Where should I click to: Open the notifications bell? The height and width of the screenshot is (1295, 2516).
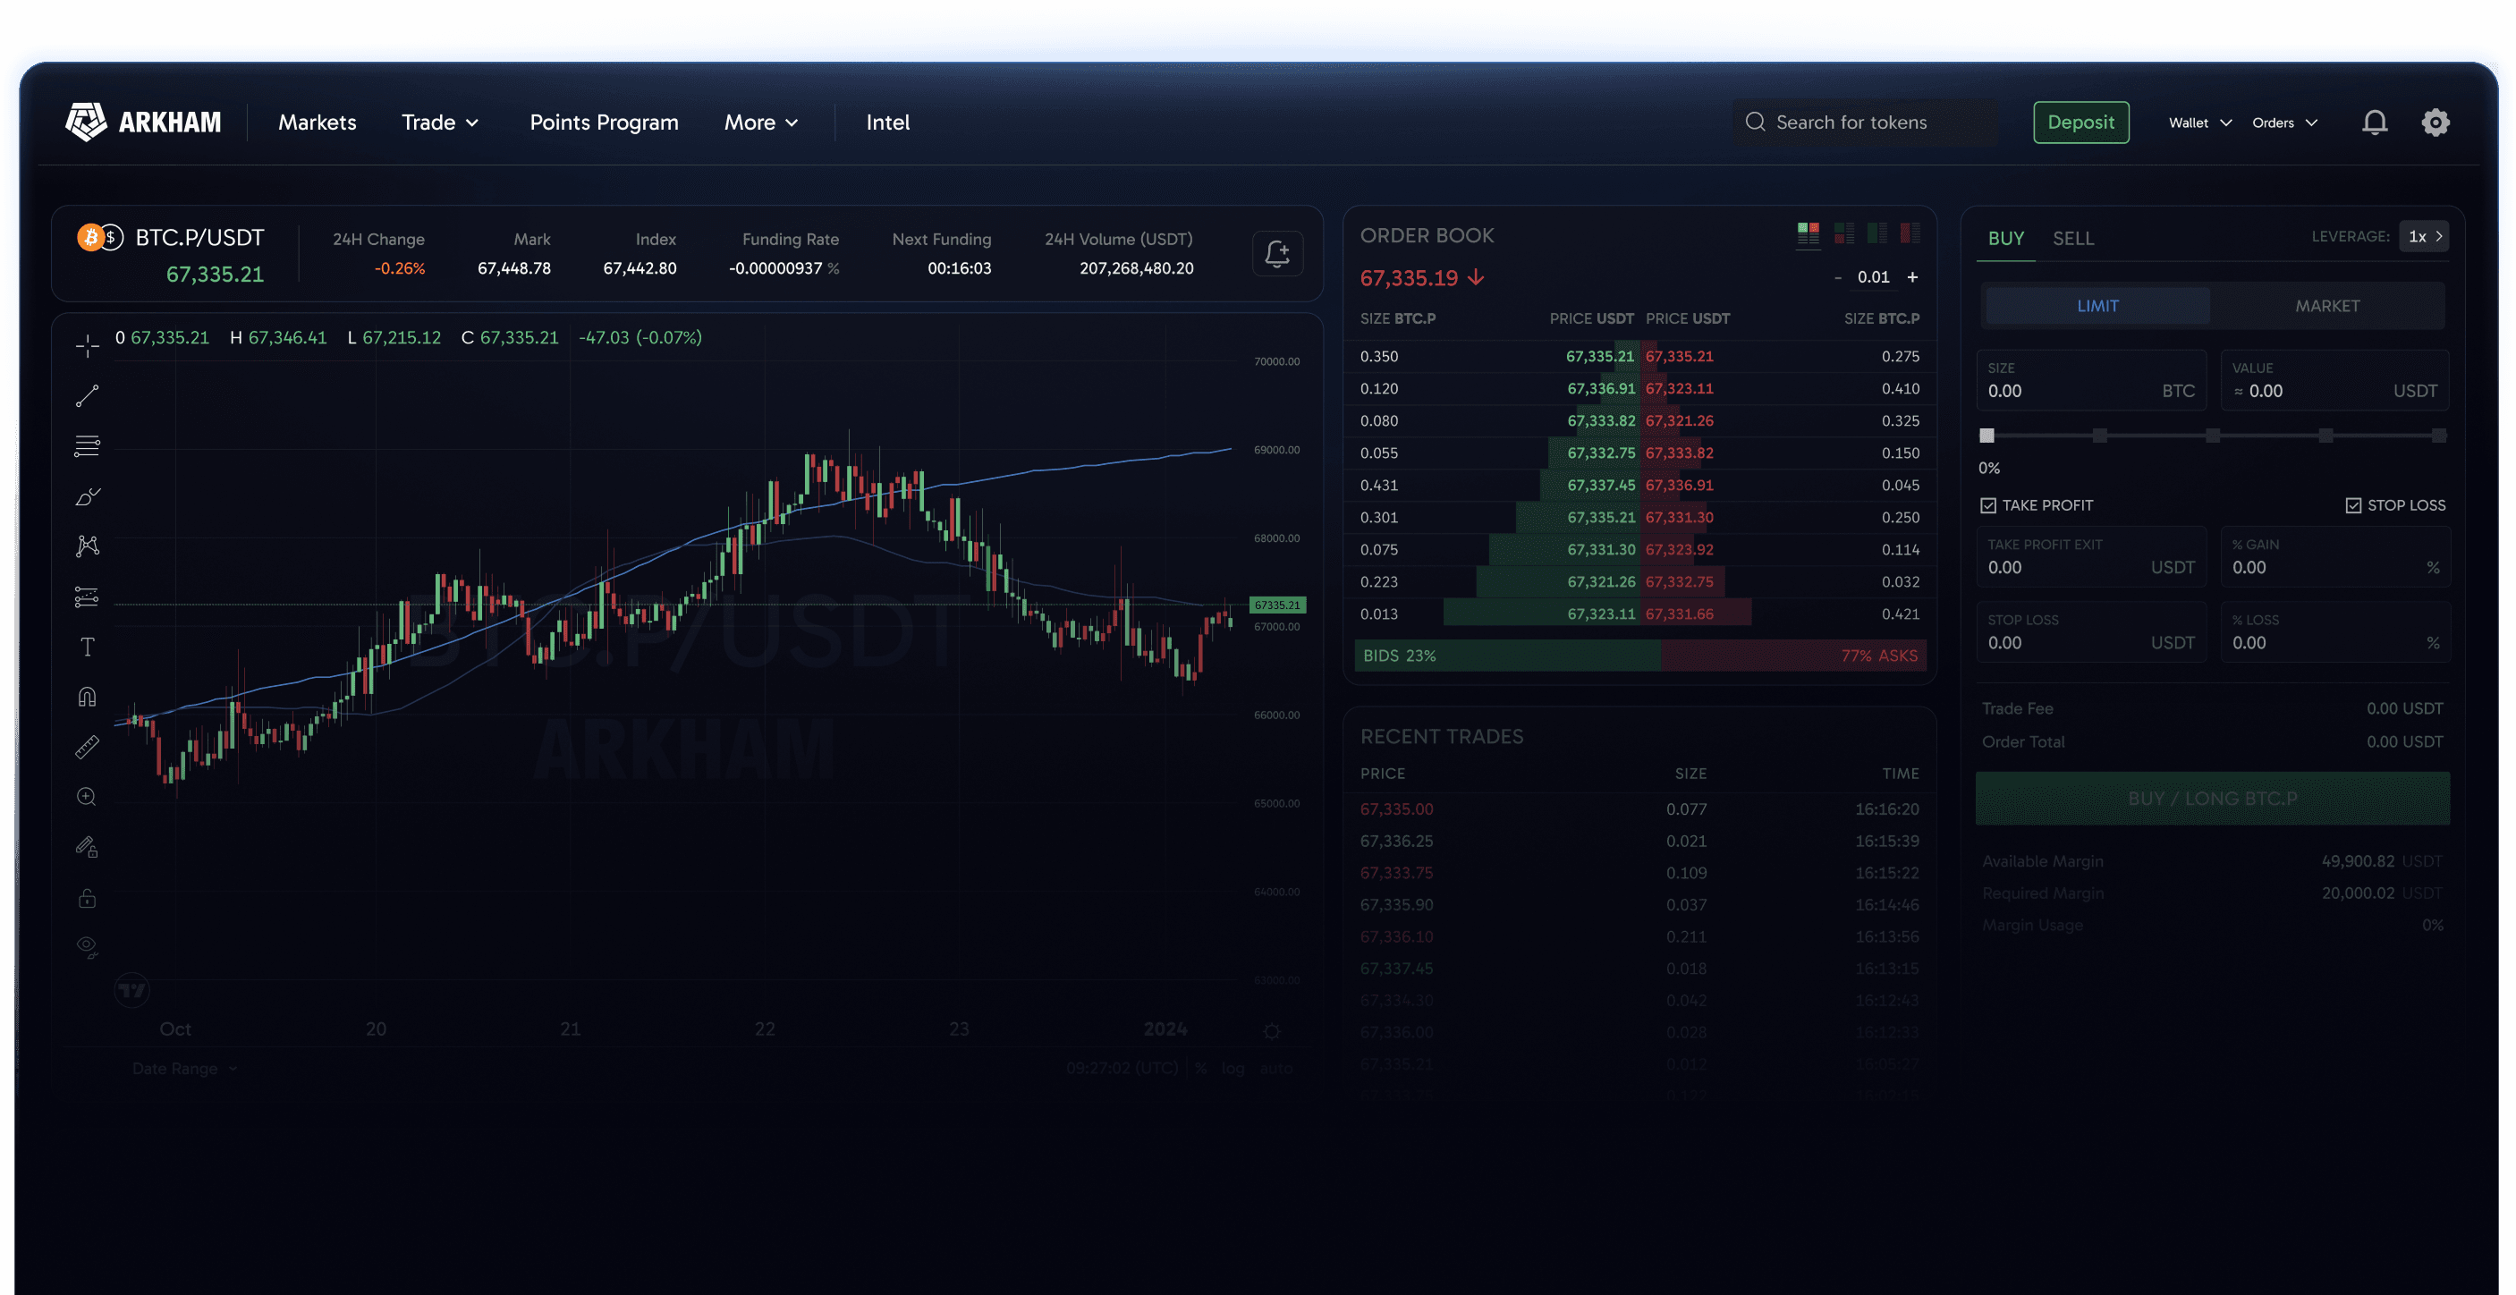2375,123
